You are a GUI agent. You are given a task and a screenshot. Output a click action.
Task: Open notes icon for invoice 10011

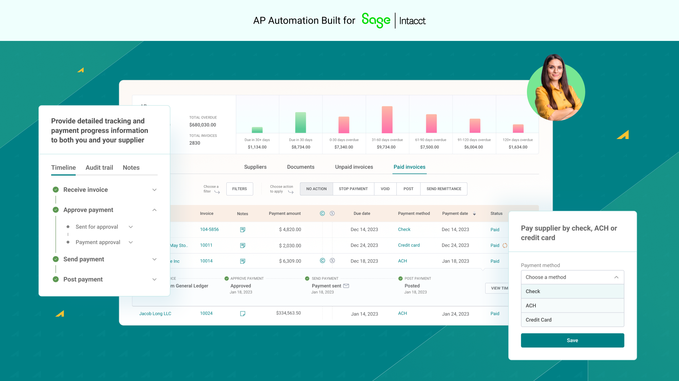tap(243, 246)
